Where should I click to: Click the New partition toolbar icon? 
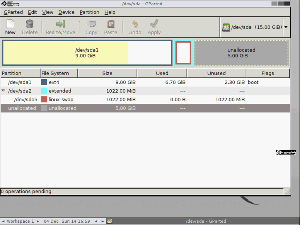point(10,24)
